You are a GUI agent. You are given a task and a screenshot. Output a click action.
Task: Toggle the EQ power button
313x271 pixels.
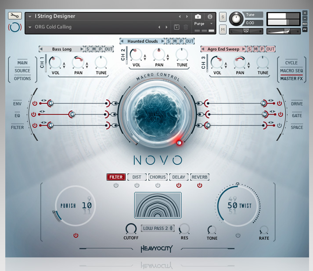pyautogui.click(x=33, y=114)
